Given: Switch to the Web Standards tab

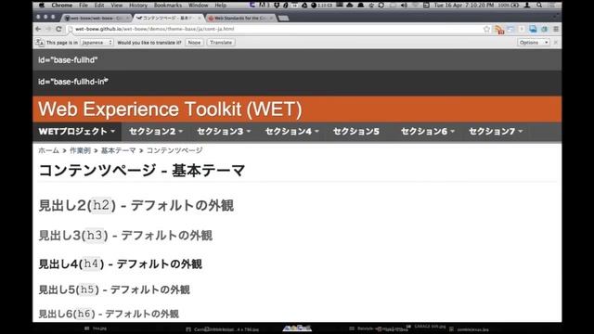Looking at the screenshot, I should (240, 18).
